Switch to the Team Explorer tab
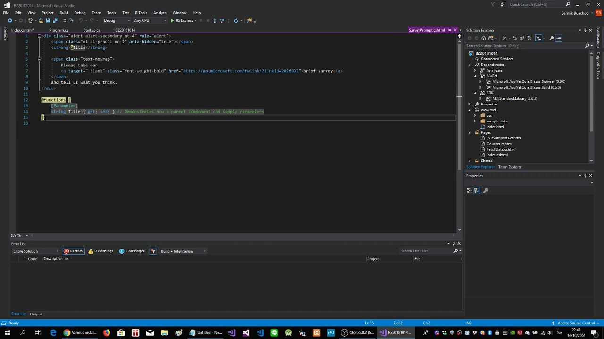 [x=510, y=167]
